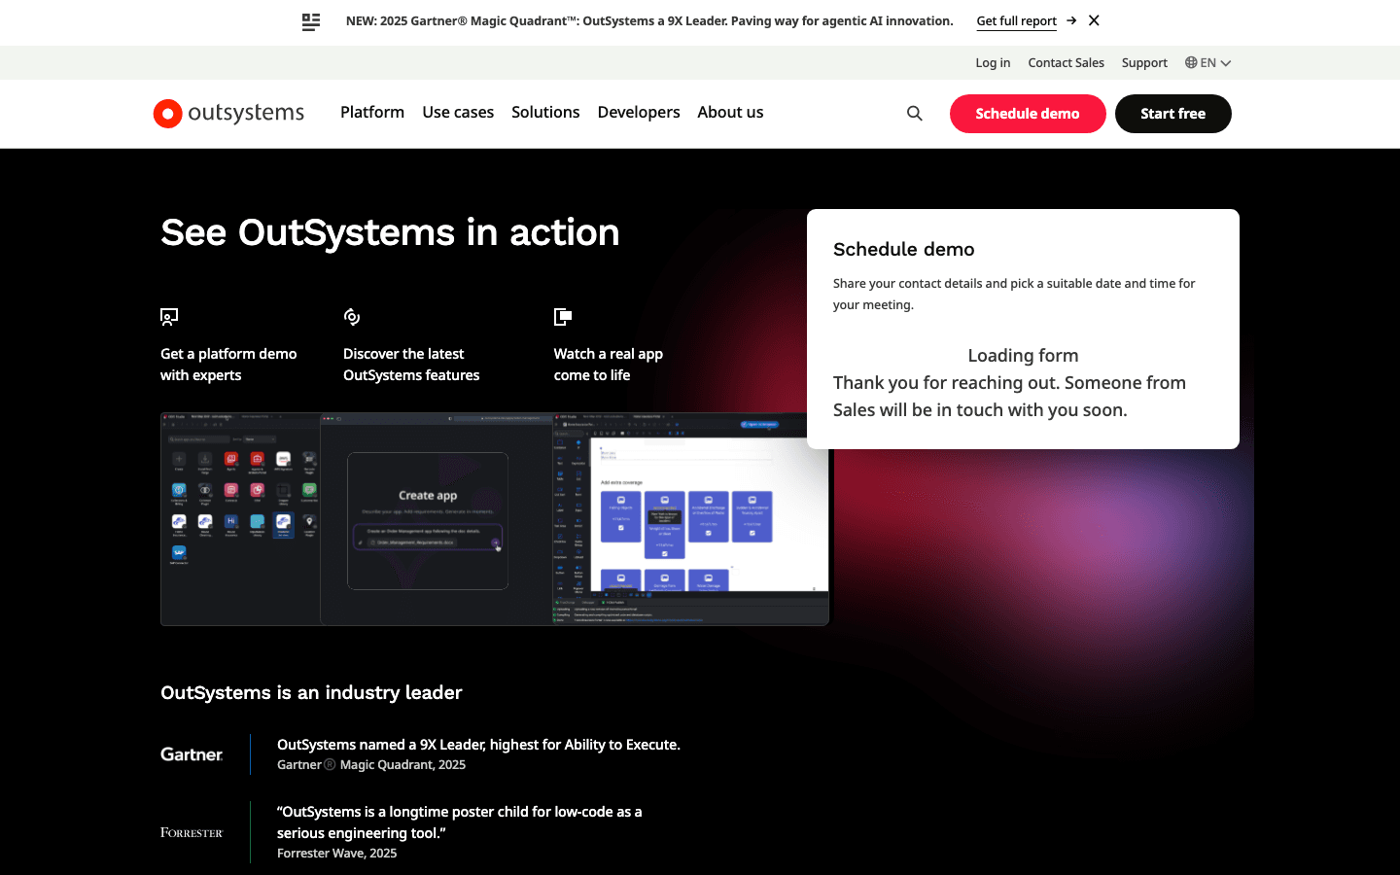This screenshot has width=1400, height=875.
Task: Dismiss the announcement banner with the X
Action: 1094,20
